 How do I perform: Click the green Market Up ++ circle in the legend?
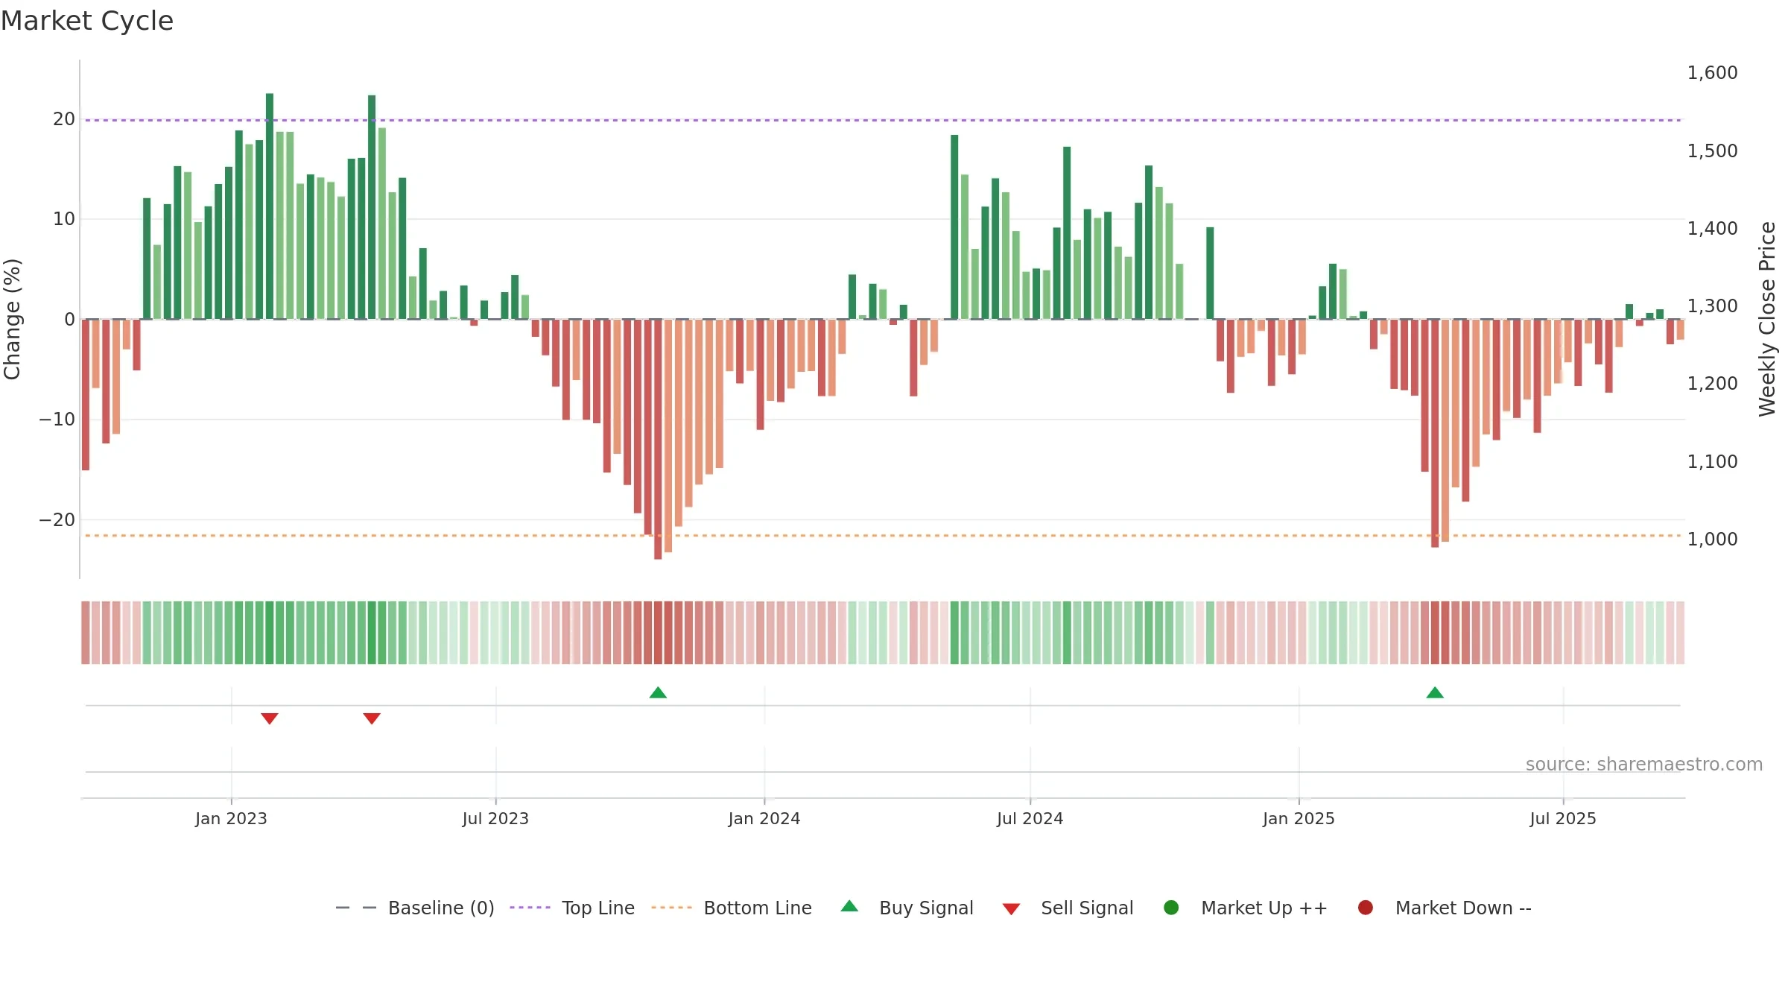(x=1171, y=908)
